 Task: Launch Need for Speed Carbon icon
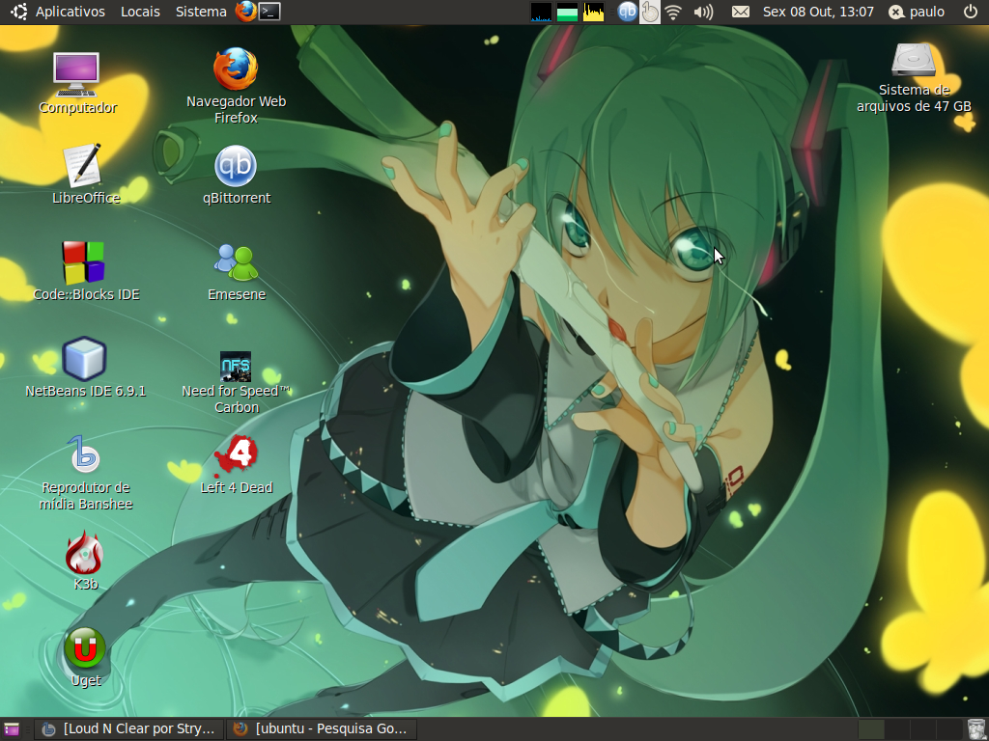pos(236,367)
